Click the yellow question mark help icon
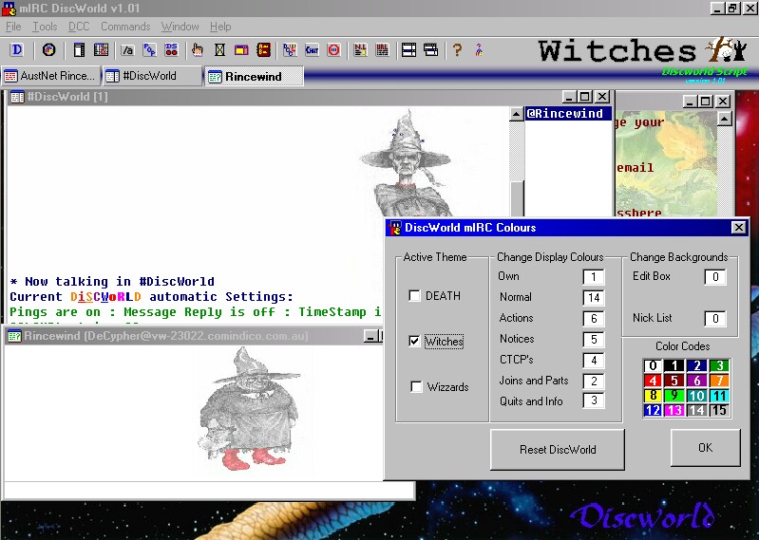Viewport: 759px width, 540px height. point(457,50)
